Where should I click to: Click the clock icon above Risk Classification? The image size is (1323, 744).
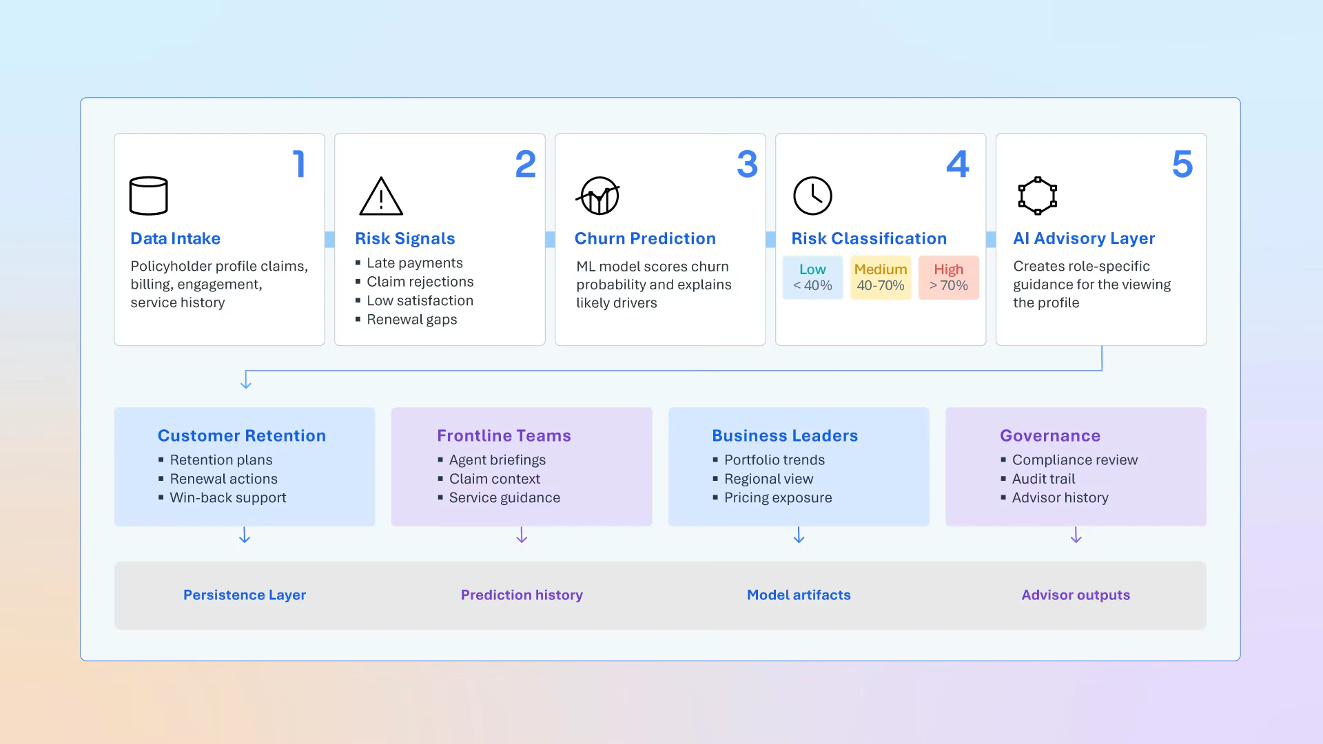click(x=812, y=196)
